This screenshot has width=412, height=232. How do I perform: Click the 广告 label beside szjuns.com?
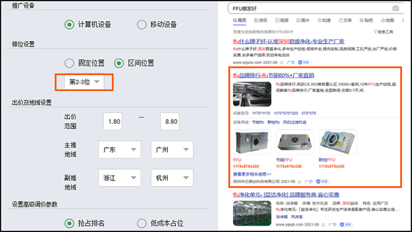pos(290,63)
